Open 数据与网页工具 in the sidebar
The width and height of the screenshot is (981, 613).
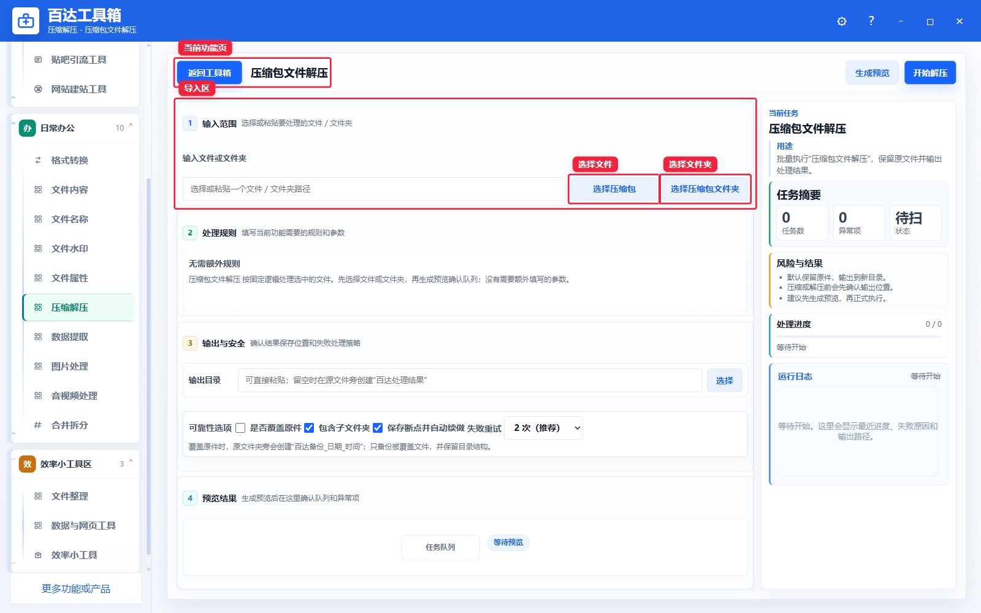[x=78, y=525]
